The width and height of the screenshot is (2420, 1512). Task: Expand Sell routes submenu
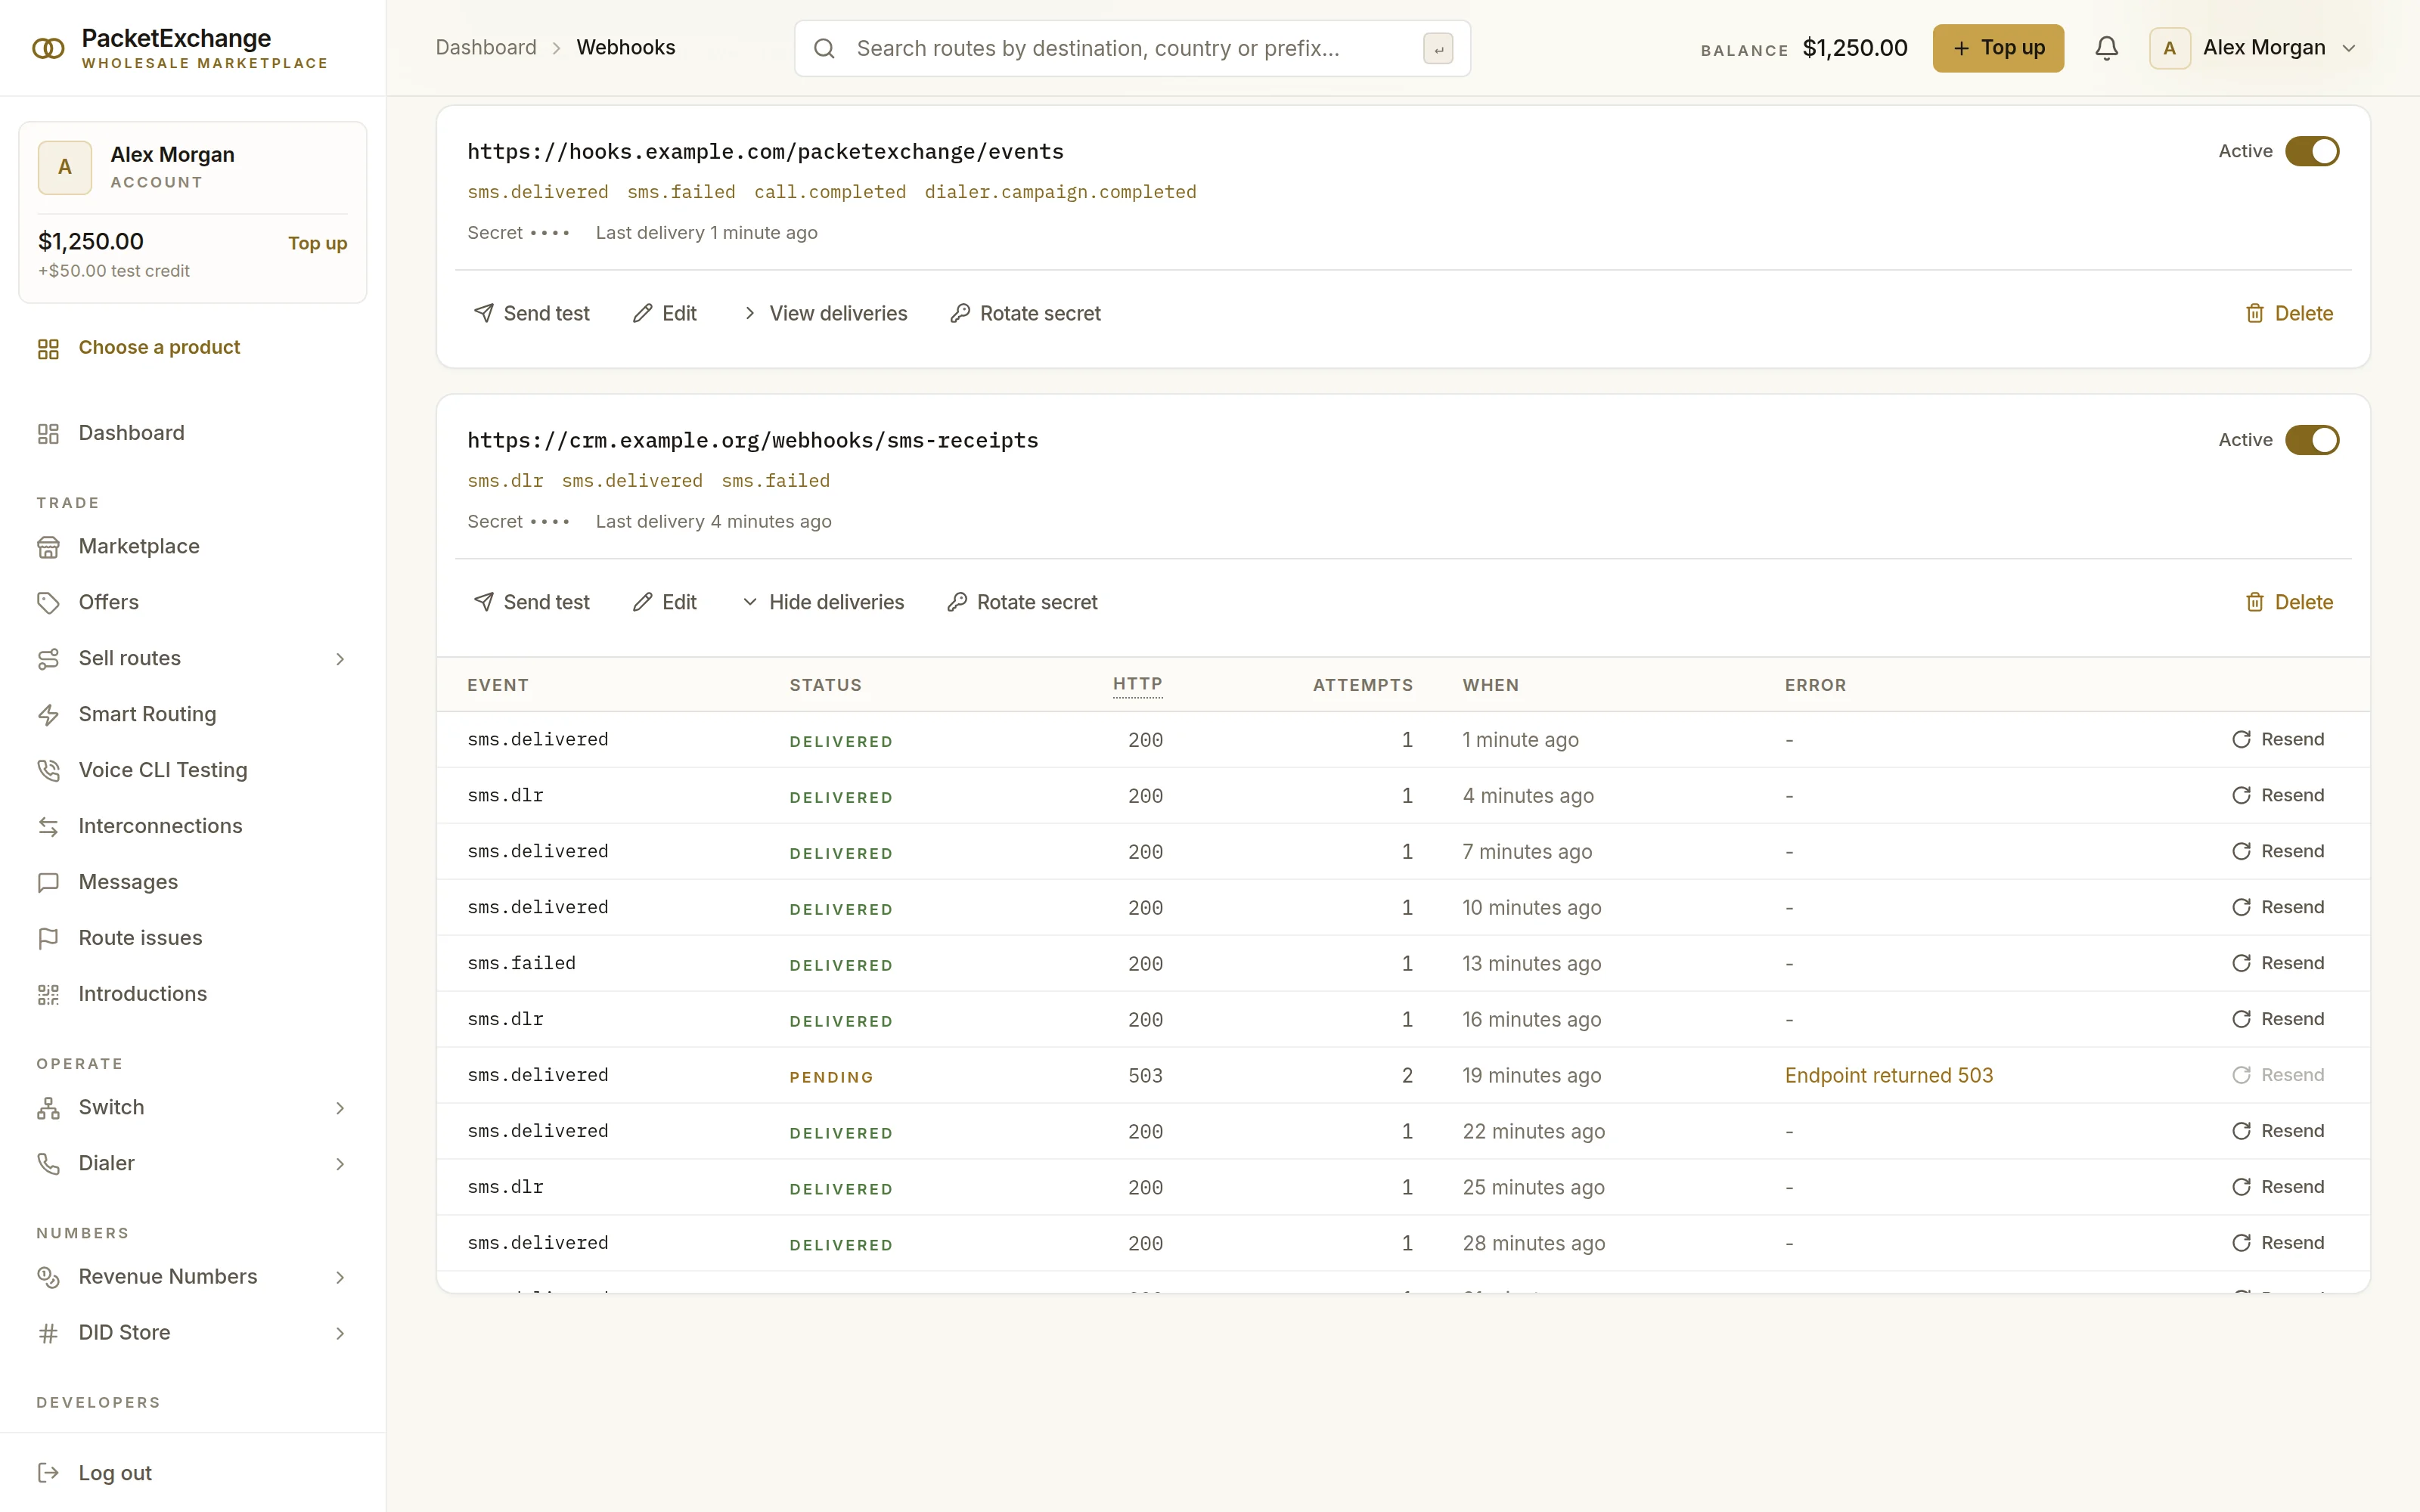click(340, 659)
